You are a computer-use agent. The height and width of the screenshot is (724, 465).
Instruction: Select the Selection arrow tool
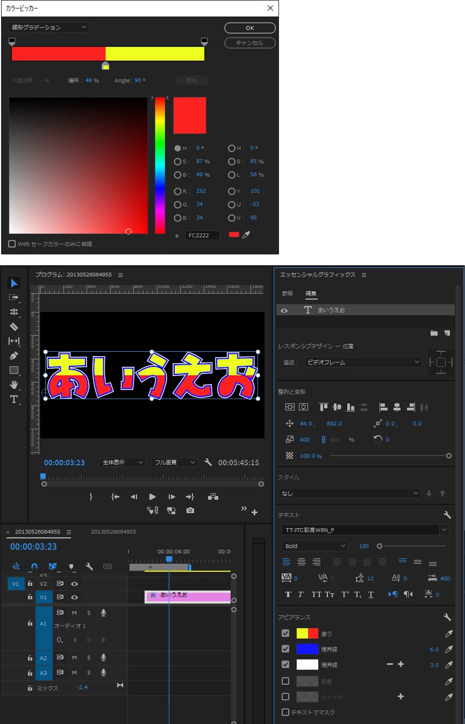14,283
